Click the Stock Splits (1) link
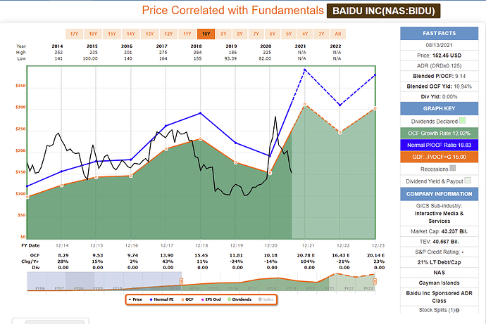Image resolution: width=486 pixels, height=324 pixels. (x=437, y=310)
